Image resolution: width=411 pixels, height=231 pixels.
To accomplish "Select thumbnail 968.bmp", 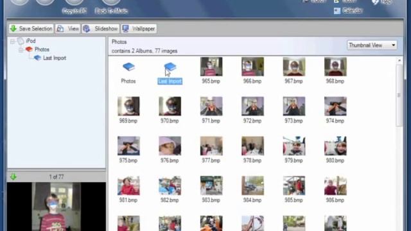I will click(335, 67).
